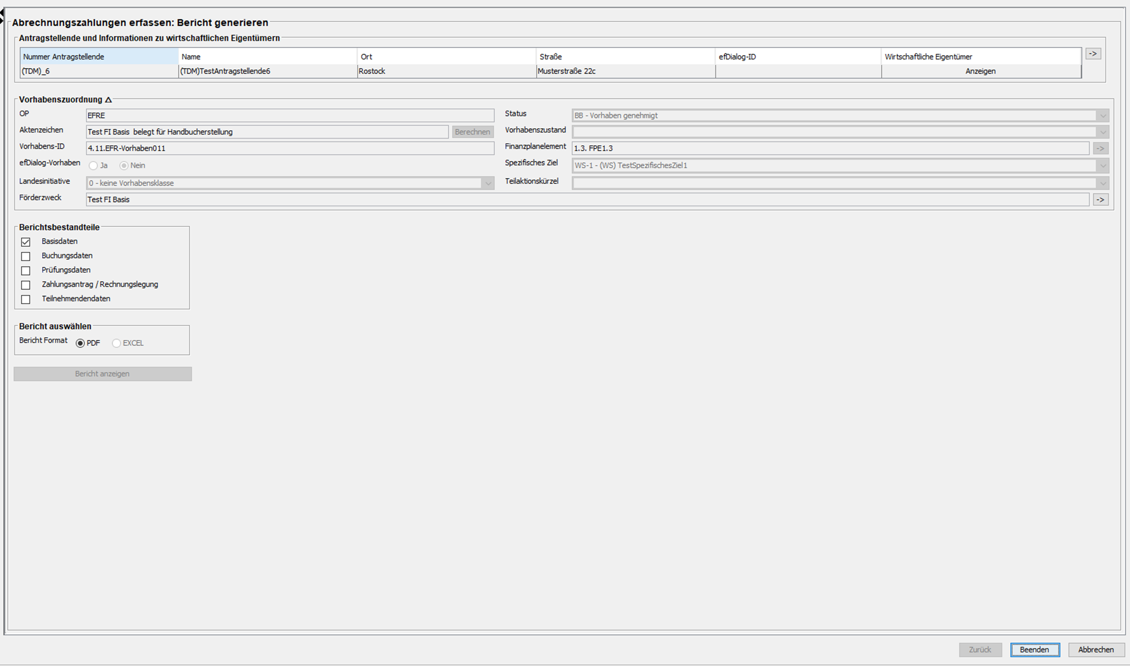This screenshot has width=1130, height=666.
Task: Enable the Teilnehmendendaten checkbox
Action: (25, 300)
